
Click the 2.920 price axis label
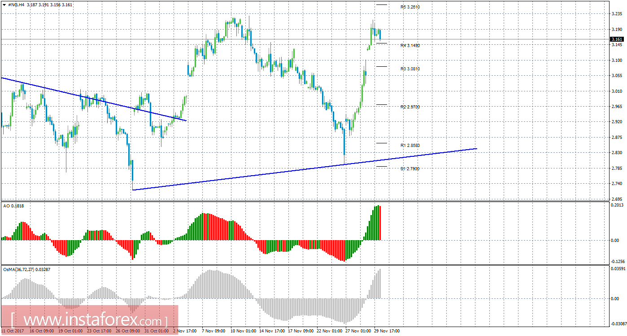pos(617,122)
